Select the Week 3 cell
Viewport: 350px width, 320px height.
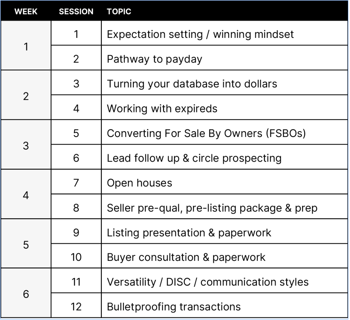tap(26, 145)
